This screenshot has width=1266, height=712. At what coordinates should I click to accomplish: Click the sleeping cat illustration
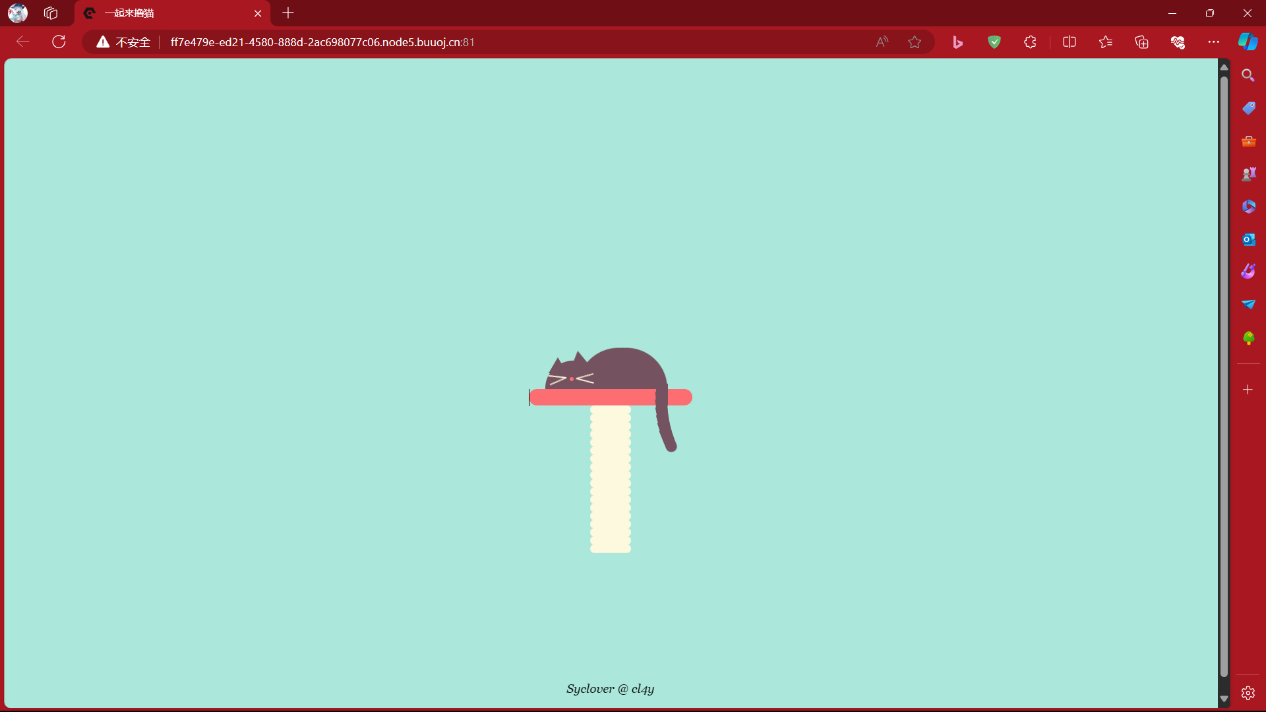point(611,399)
